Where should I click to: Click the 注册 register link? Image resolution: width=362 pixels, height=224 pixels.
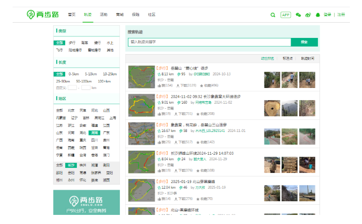coord(341,15)
